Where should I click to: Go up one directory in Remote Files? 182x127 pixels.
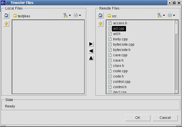pyautogui.click(x=101, y=24)
